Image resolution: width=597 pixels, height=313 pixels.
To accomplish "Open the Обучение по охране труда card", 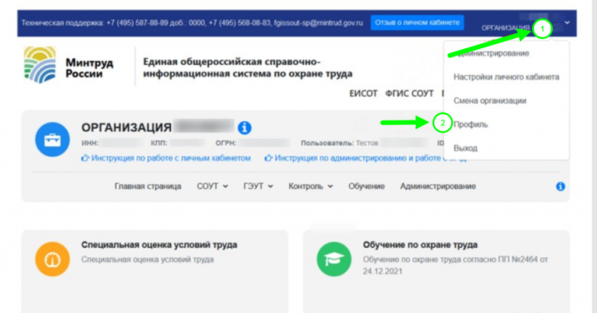I will pos(420,245).
